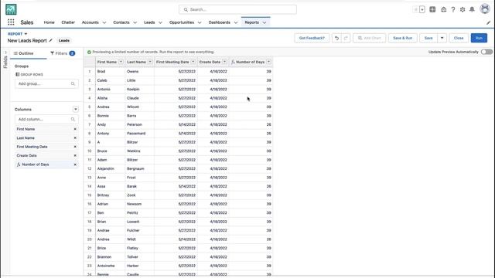Viewport: 495px width, 278px height.
Task: Open the Help question mark icon
Action: tap(453, 9)
